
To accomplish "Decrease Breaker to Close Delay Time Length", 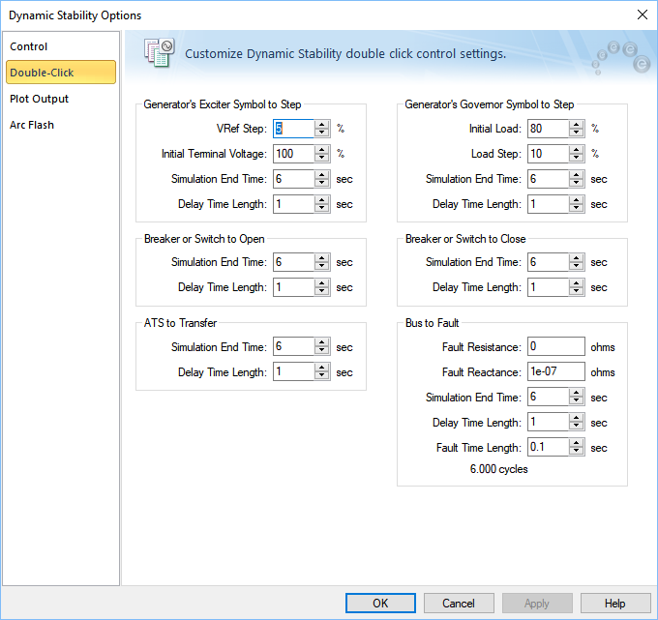I will [577, 291].
